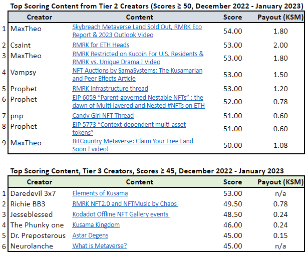Select the 52.00 score cell
The width and height of the screenshot is (307, 254).
(x=233, y=102)
